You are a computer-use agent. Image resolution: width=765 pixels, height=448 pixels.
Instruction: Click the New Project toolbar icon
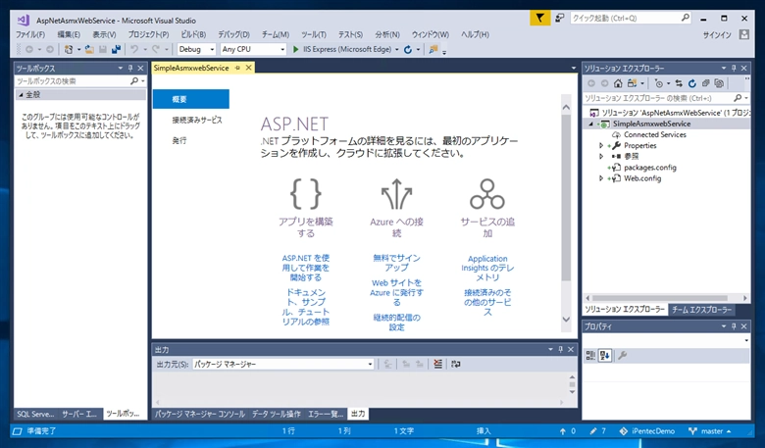point(69,49)
